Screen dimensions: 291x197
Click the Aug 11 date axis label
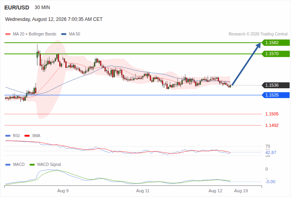143,191
